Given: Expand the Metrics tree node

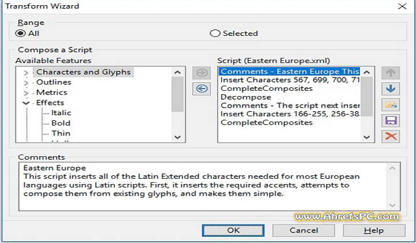Looking at the screenshot, I should (x=26, y=93).
